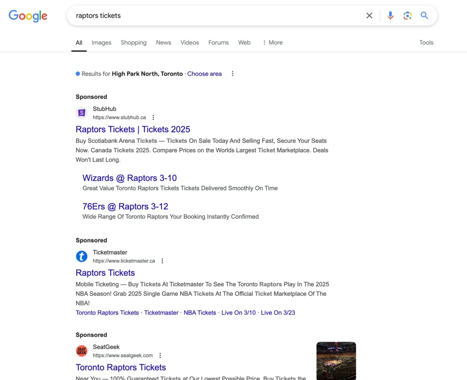Click the Ticketmaster favicon
467x380 pixels.
82,256
